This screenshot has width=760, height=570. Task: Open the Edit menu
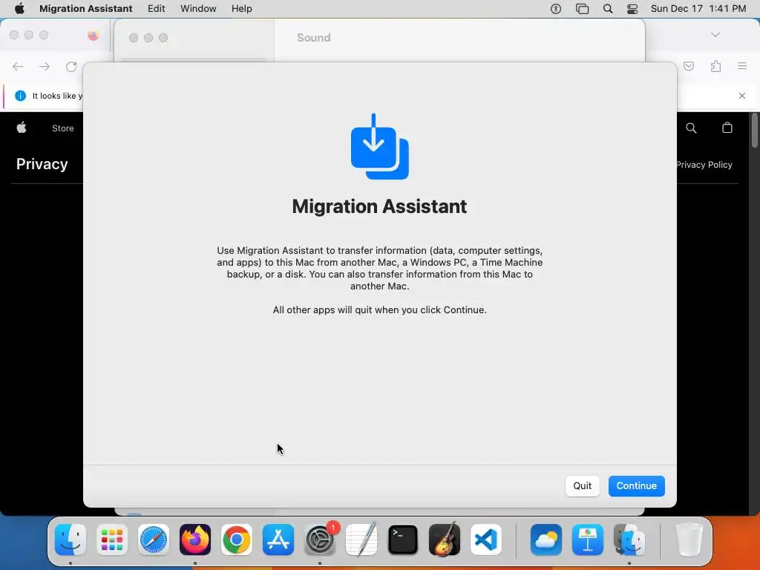point(156,9)
